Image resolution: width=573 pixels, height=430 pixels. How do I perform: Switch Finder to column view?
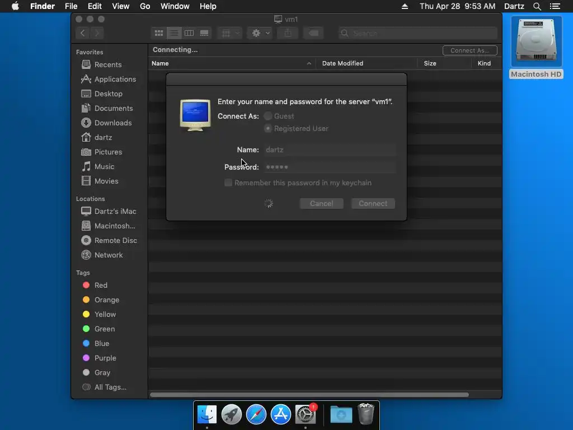[189, 33]
